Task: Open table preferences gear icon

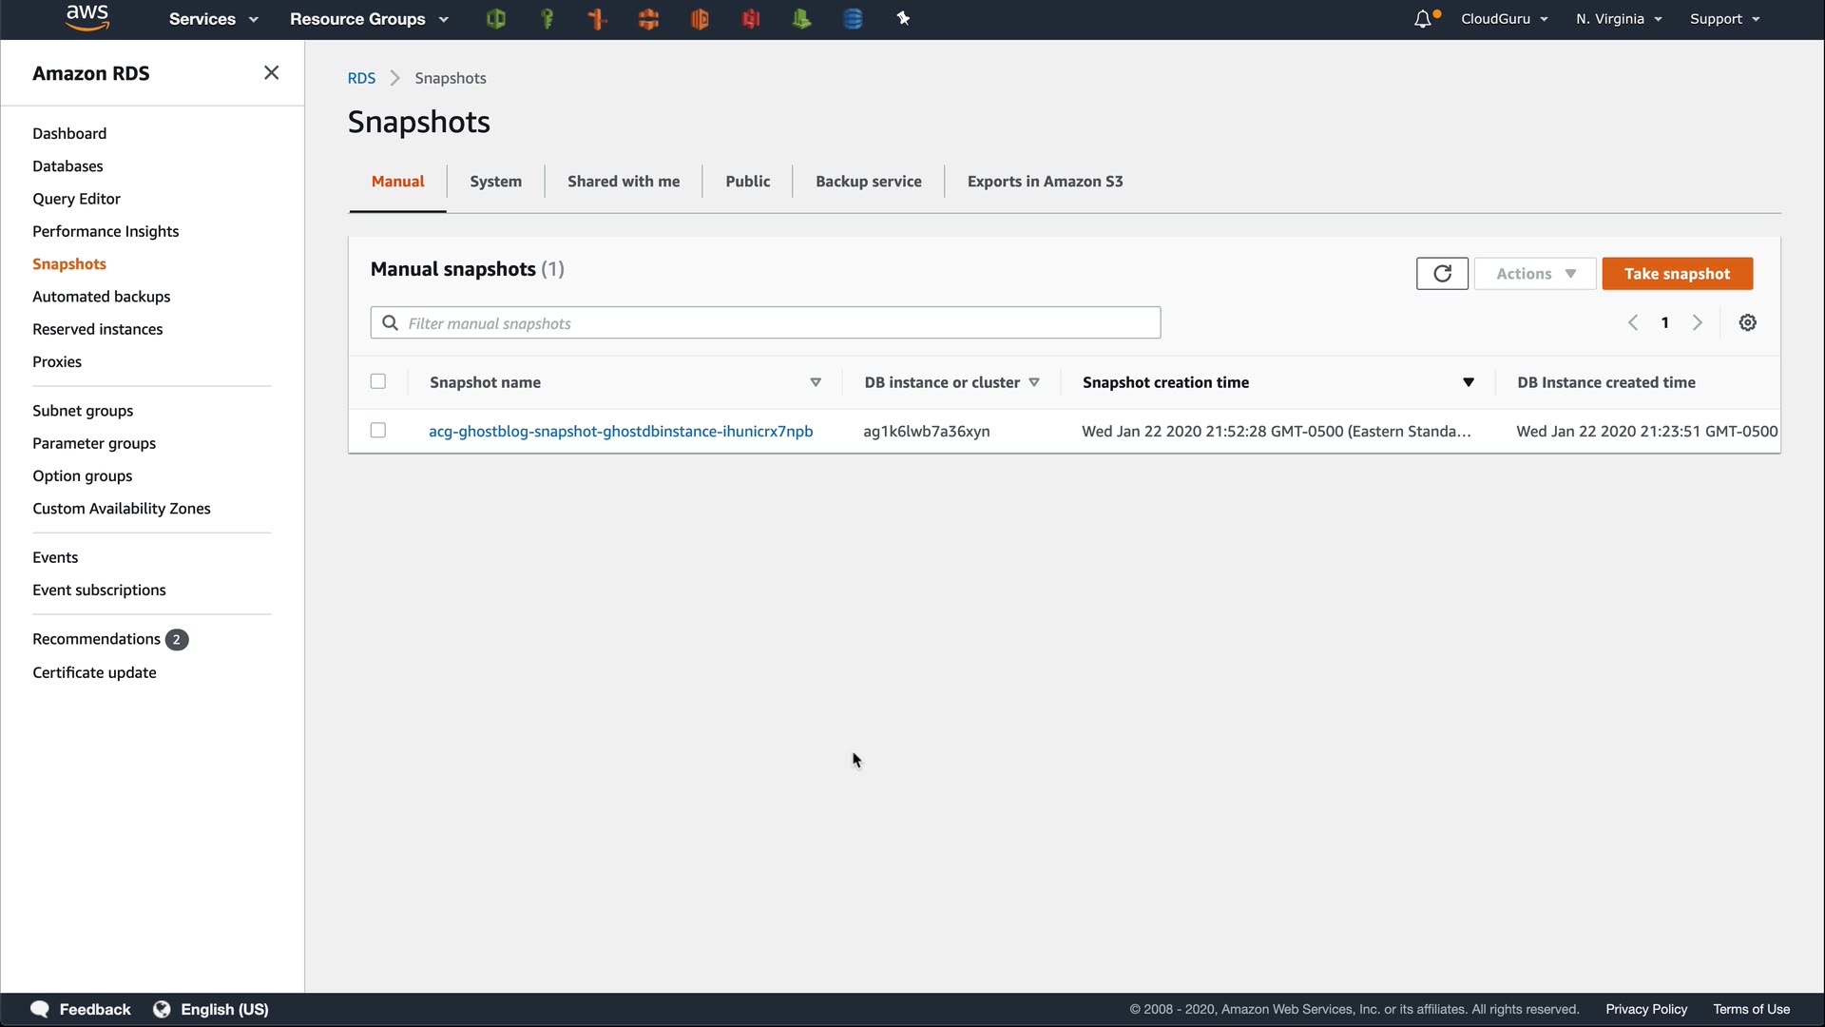Action: tap(1747, 323)
